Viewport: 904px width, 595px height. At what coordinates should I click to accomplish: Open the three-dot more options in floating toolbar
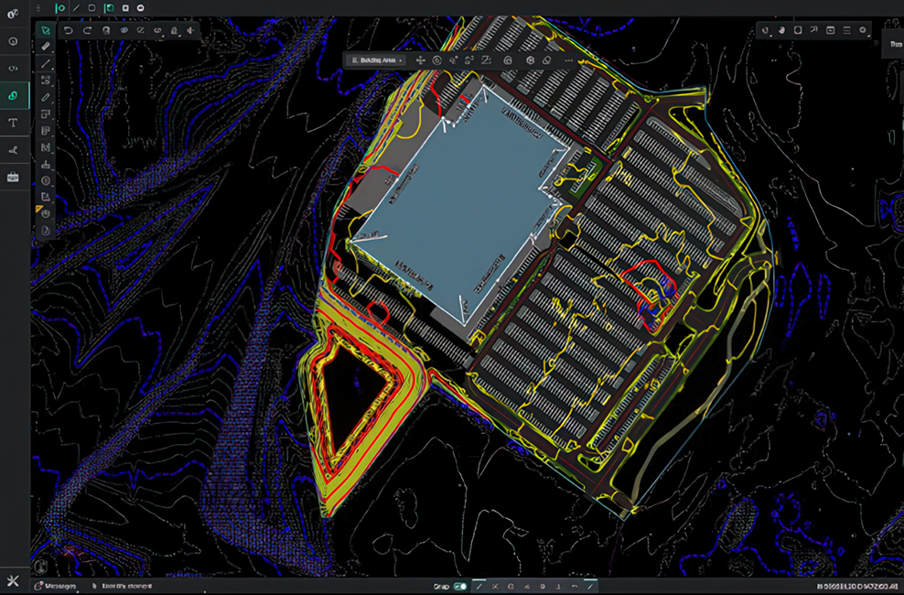click(x=568, y=60)
